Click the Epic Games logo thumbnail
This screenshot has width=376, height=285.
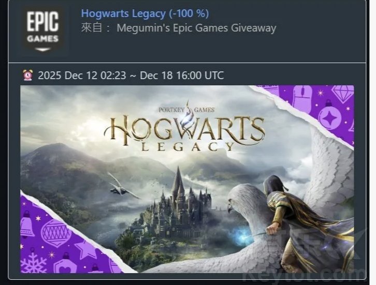point(42,29)
